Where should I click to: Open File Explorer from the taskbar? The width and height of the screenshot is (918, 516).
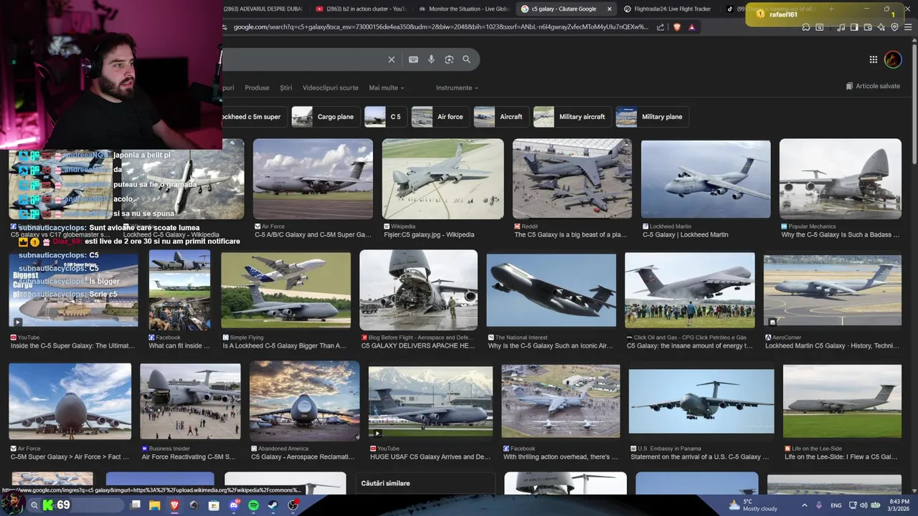tap(154, 505)
